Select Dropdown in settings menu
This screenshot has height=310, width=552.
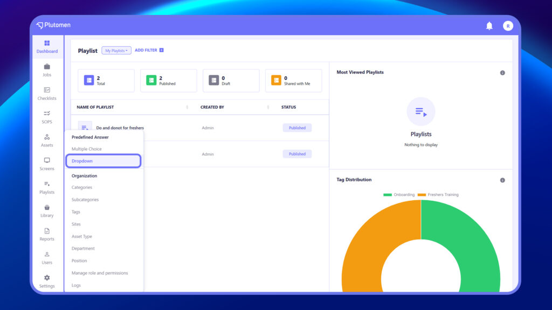(103, 161)
